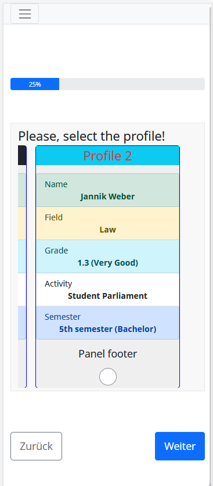The image size is (213, 486).
Task: Click the Semester row 5th semester (Bachelor)
Action: click(x=108, y=323)
